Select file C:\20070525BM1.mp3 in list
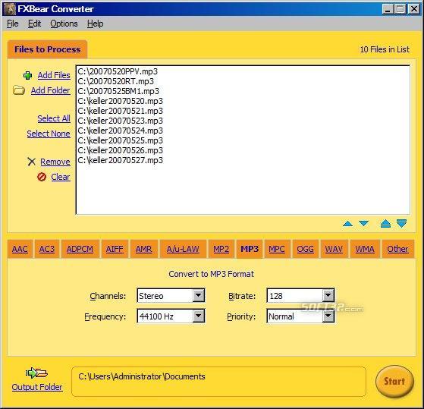This screenshot has height=409, width=424. 118,91
